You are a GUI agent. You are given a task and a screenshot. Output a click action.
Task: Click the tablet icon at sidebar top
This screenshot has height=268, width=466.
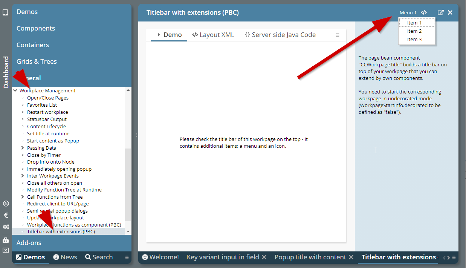click(x=5, y=12)
